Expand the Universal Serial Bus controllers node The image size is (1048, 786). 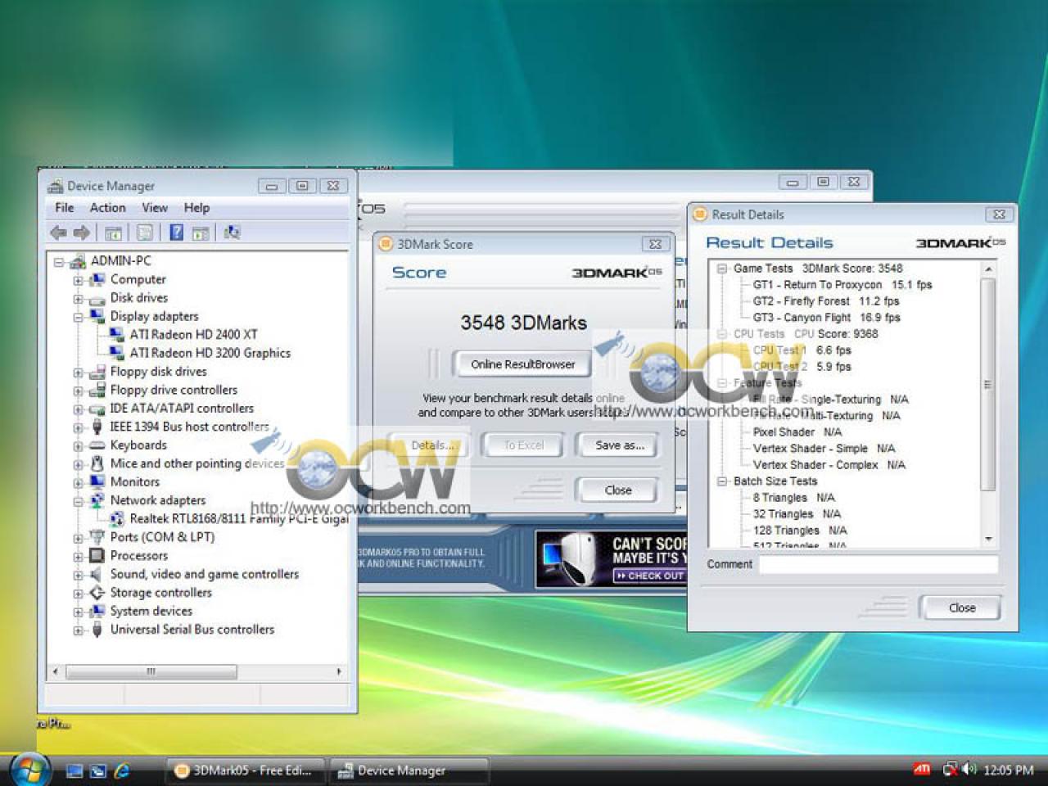pyautogui.click(x=79, y=630)
